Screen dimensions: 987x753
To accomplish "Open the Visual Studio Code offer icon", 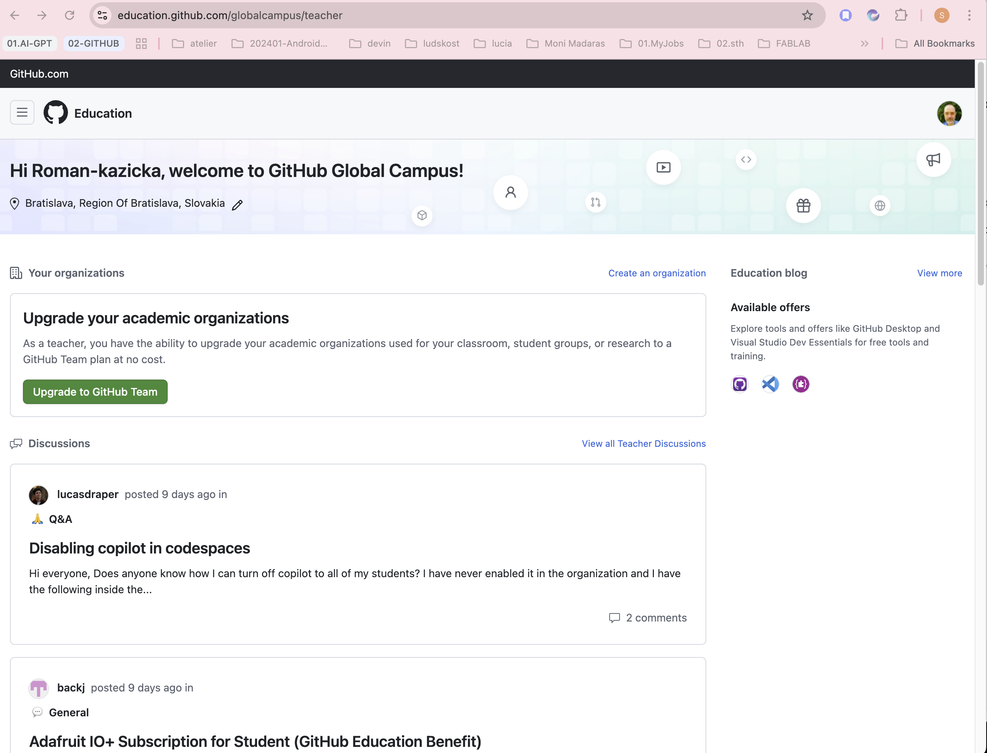I will [x=770, y=384].
